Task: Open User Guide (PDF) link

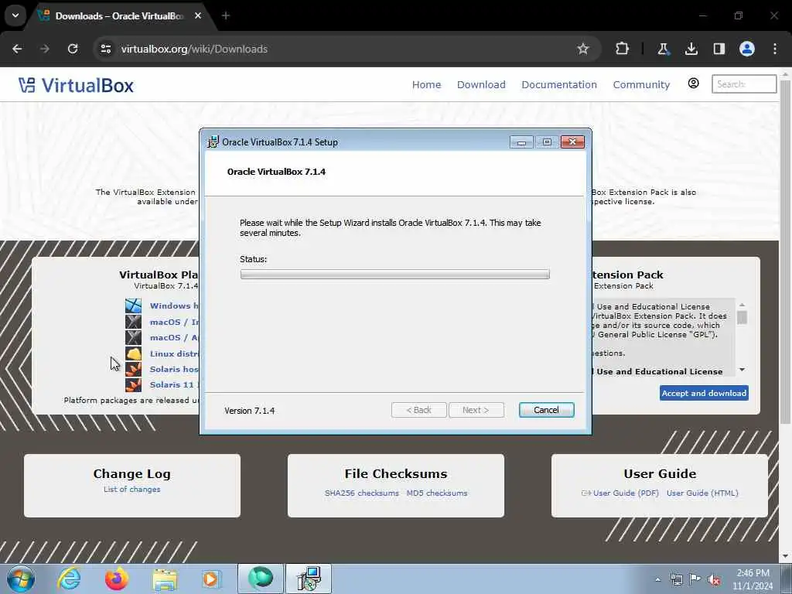Action: [x=625, y=493]
